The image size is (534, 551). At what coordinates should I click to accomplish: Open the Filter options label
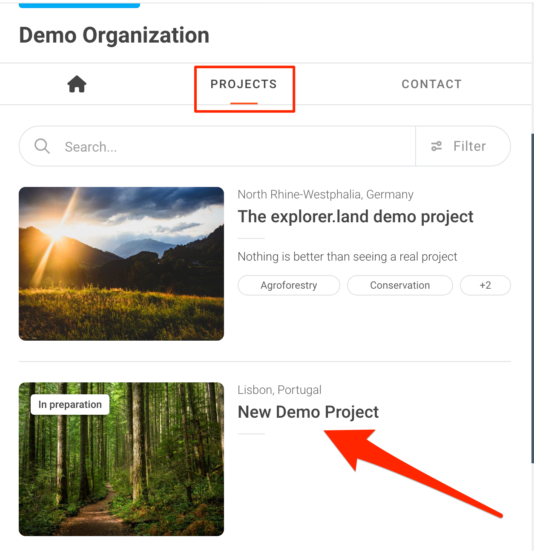pyautogui.click(x=469, y=146)
